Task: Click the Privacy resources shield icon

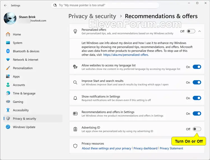Action: point(75,146)
